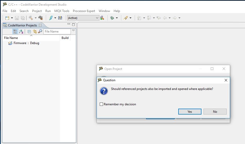Click the flashlight search tool icon
Viewport: 245px width, 144px height.
click(126, 18)
